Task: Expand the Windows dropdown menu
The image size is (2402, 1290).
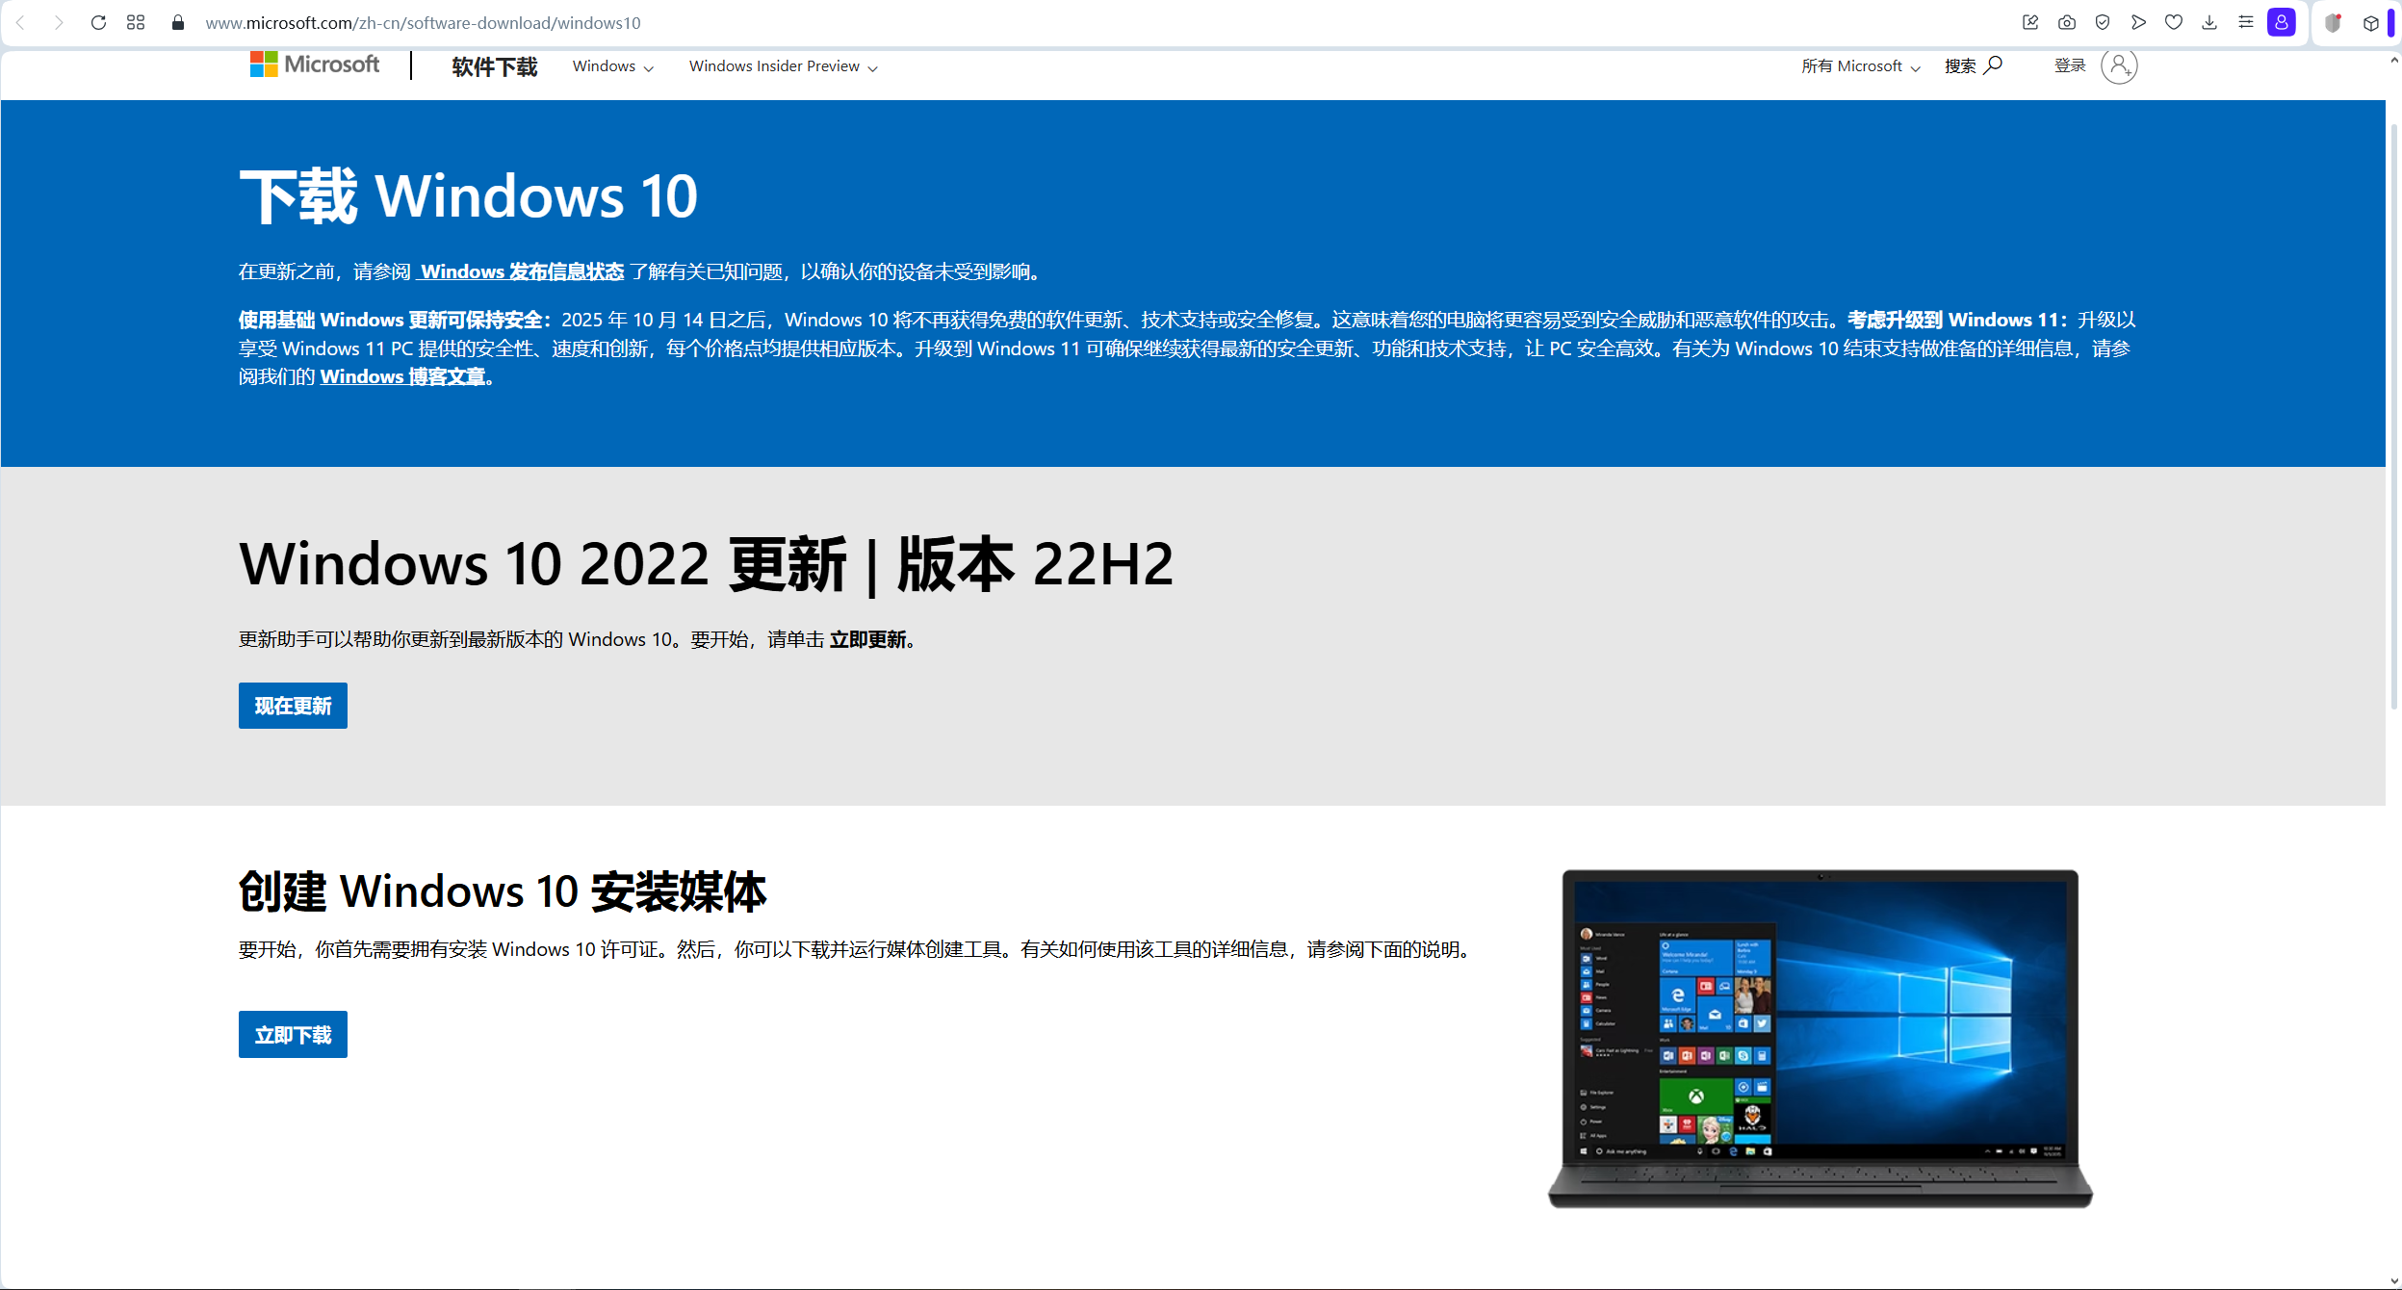Action: tap(612, 66)
